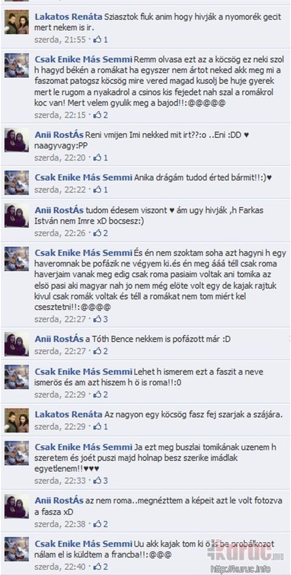Open Anii RostÁs name on 22:20 comment
This screenshot has height=575, width=291.
59,135
